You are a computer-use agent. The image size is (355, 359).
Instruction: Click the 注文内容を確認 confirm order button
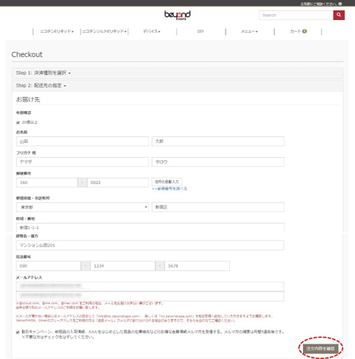pos(321,349)
